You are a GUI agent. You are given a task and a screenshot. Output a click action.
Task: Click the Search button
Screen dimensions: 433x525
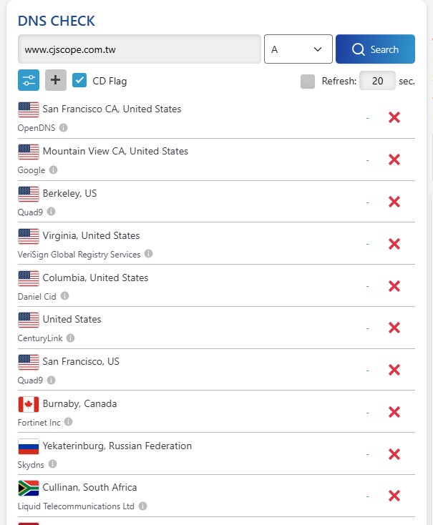tap(375, 49)
